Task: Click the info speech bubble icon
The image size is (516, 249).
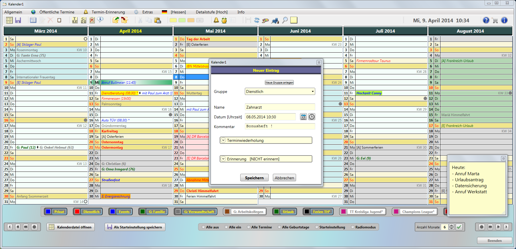Action: coord(100,20)
